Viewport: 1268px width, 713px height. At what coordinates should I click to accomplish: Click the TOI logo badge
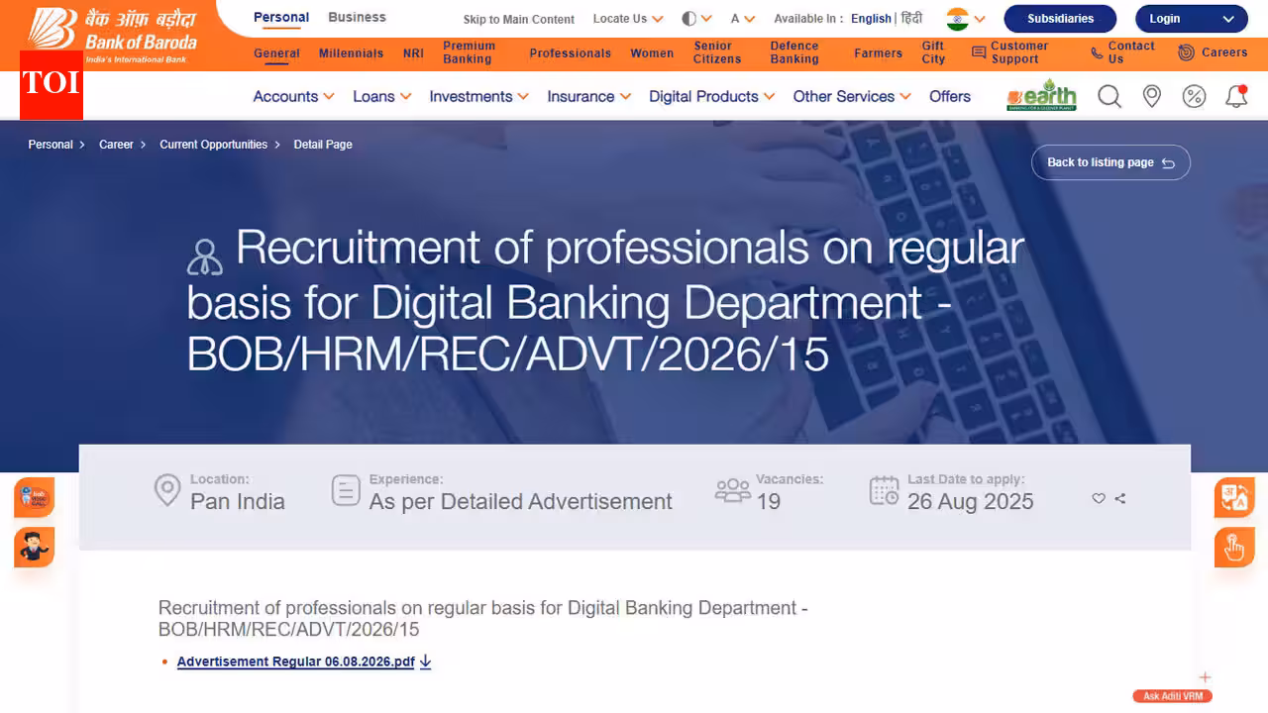tap(51, 83)
